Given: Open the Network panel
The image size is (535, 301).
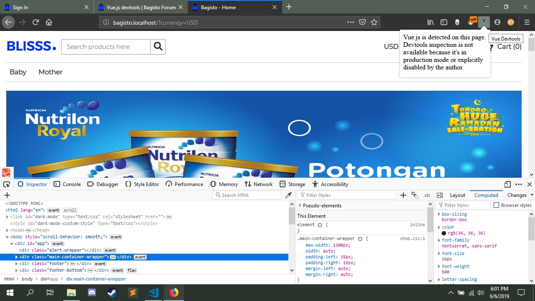Looking at the screenshot, I should [x=259, y=184].
